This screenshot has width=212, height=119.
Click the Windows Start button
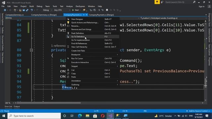[4, 116]
